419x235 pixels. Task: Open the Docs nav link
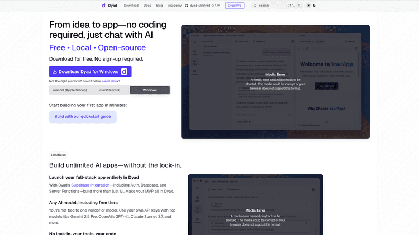click(147, 6)
